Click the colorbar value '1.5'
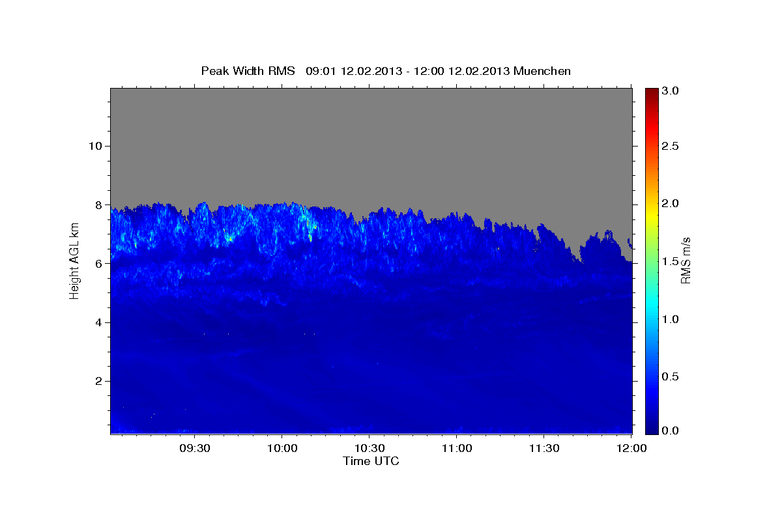The height and width of the screenshot is (521, 782). 671,261
